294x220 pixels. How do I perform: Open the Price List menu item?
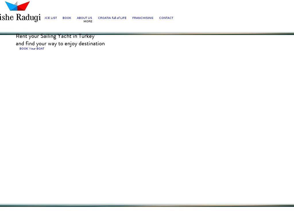(x=51, y=18)
